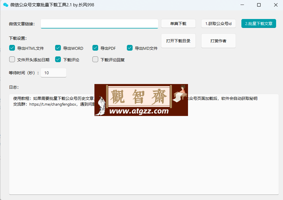Start 2.批量下载文章 batch download
The image size is (283, 200).
[259, 24]
